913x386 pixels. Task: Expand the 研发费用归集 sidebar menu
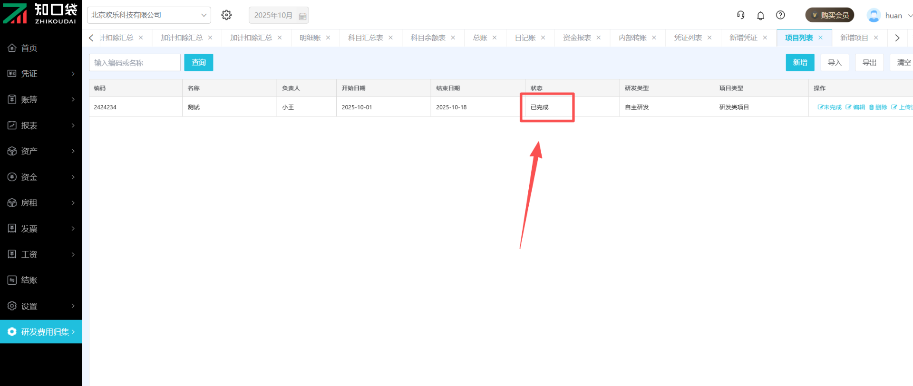tap(41, 332)
